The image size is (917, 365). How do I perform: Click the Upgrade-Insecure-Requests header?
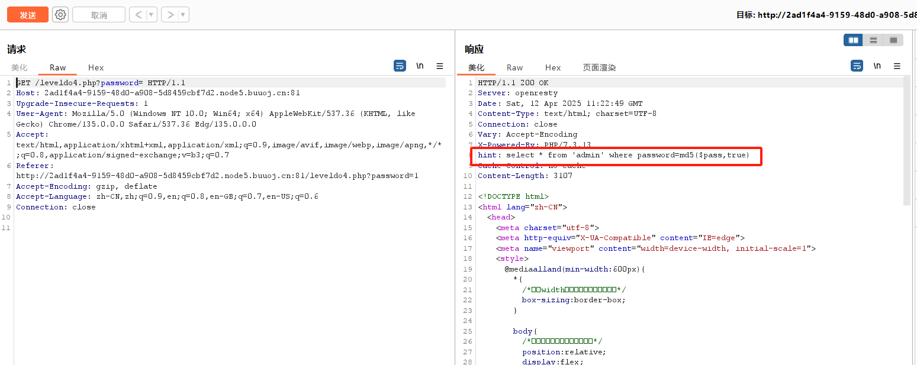click(82, 104)
